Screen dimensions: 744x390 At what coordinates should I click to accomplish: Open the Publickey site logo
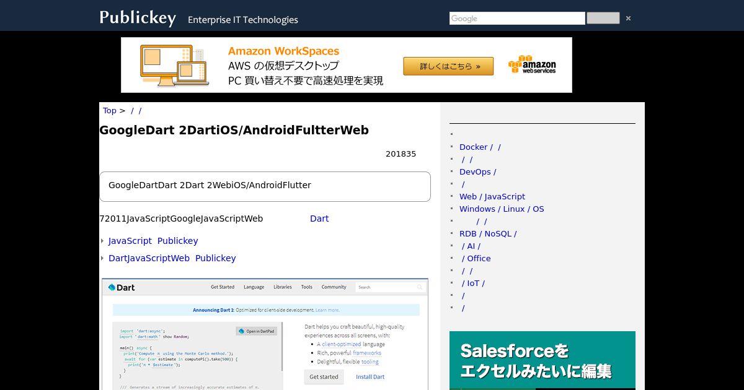coord(138,18)
